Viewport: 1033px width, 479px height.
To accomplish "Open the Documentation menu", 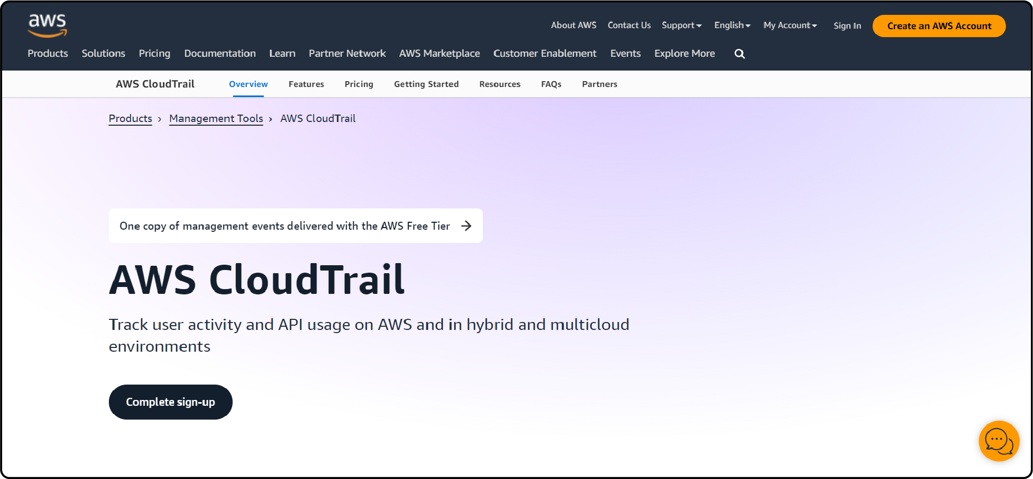I will click(x=220, y=54).
